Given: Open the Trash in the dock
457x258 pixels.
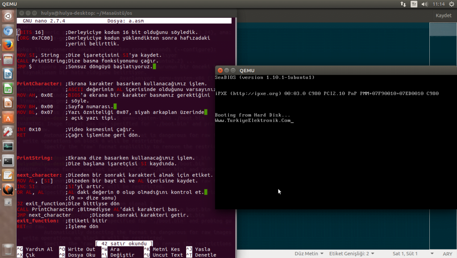Looking at the screenshot, I should click(8, 250).
